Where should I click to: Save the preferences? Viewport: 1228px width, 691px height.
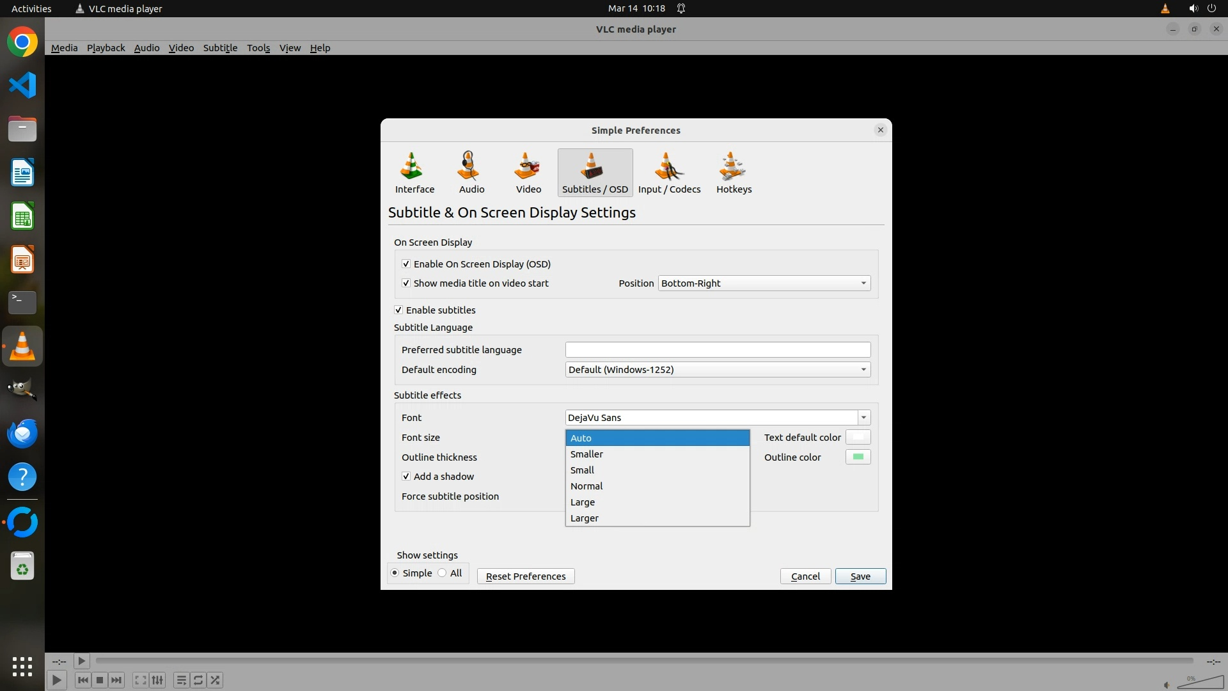860,576
